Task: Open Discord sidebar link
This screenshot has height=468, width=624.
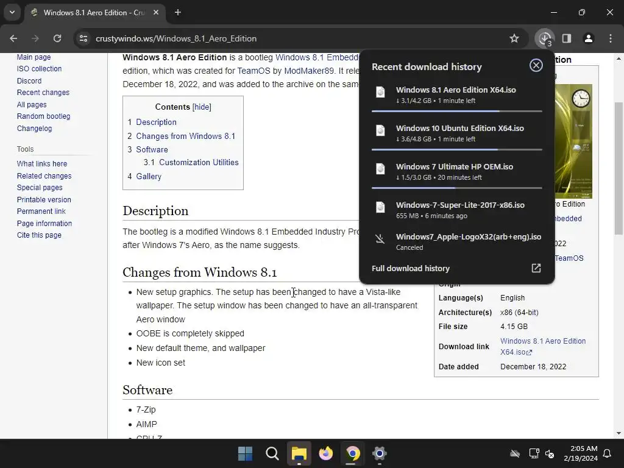Action: 29,81
